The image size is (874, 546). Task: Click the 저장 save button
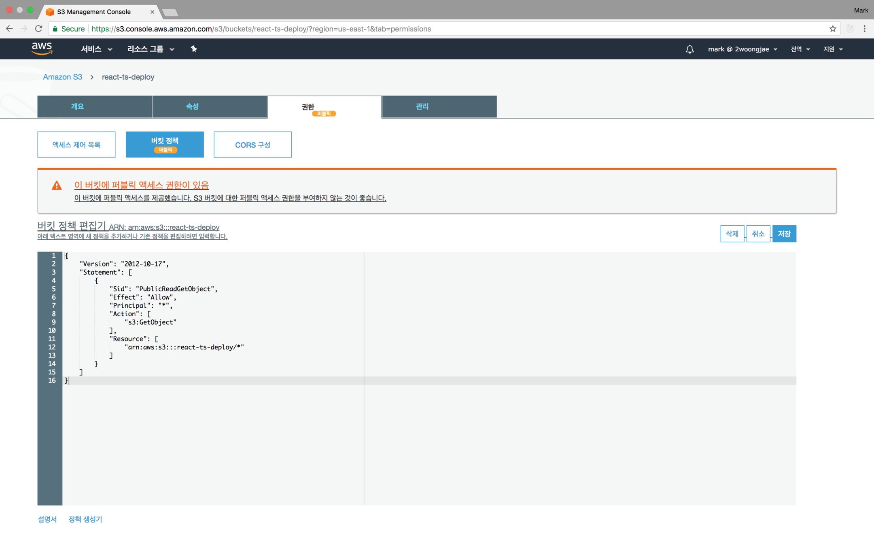(784, 234)
